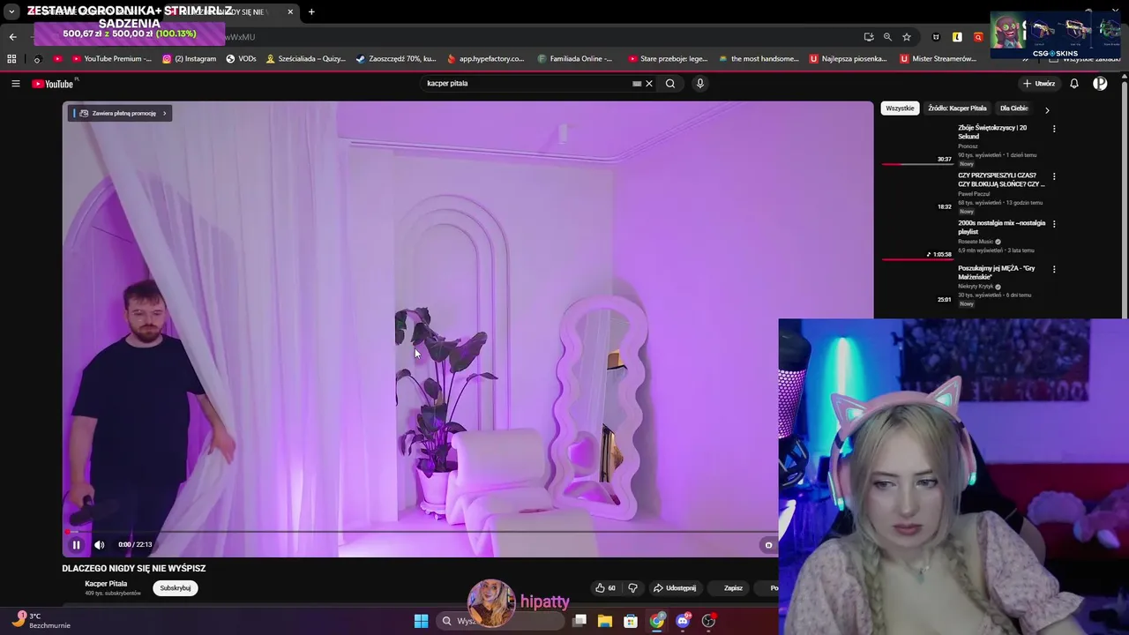
Task: Pause the video with the player pause button
Action: click(76, 545)
